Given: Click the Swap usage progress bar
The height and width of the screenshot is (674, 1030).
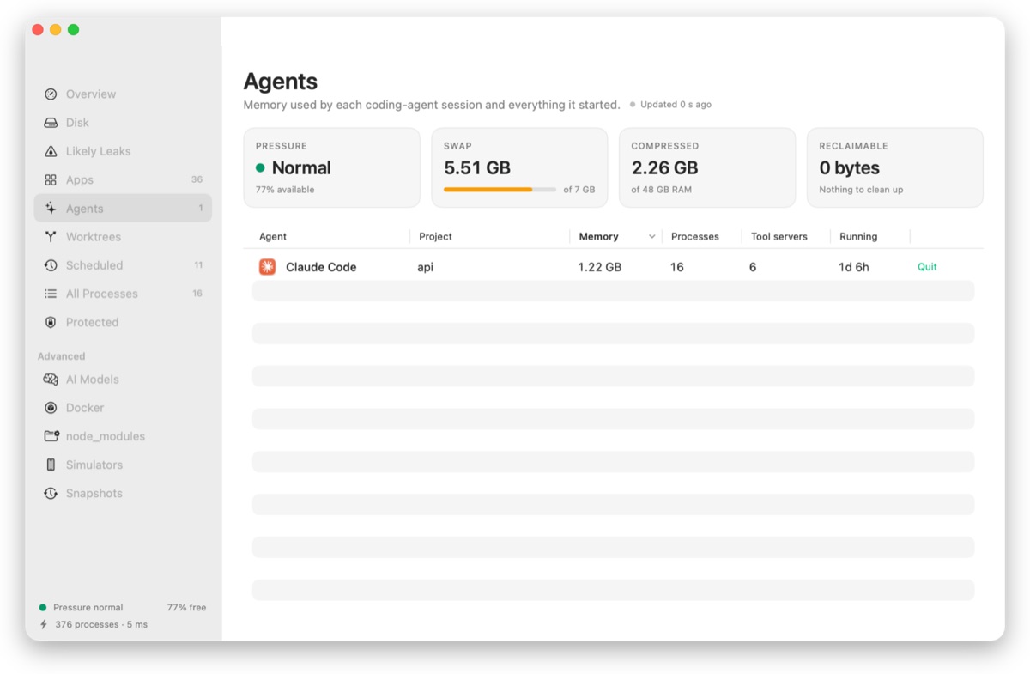Looking at the screenshot, I should point(500,190).
